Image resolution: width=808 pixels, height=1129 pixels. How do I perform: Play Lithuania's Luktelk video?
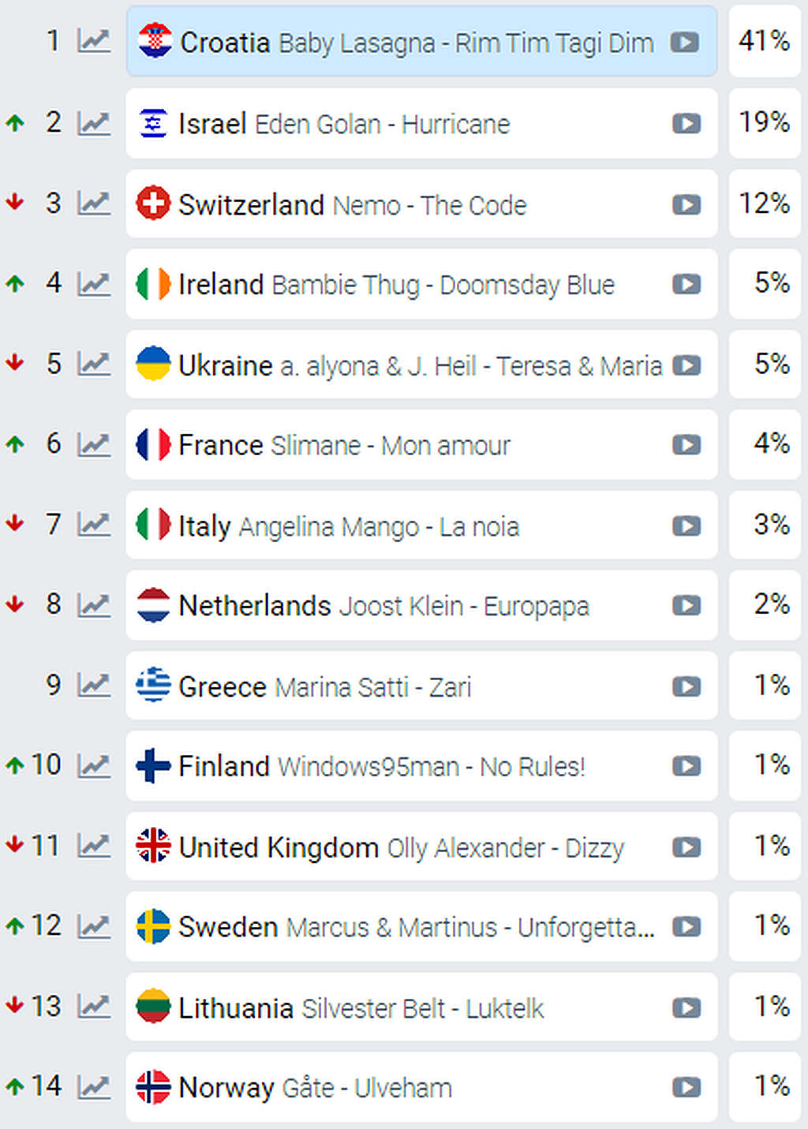[x=686, y=1008]
